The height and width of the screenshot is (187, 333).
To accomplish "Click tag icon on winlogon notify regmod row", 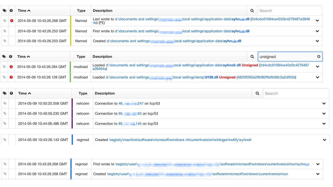I will [x=5, y=140].
